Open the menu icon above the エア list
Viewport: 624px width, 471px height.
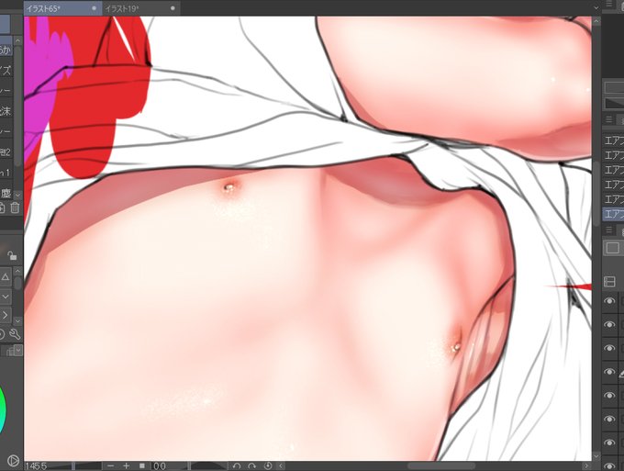point(609,119)
